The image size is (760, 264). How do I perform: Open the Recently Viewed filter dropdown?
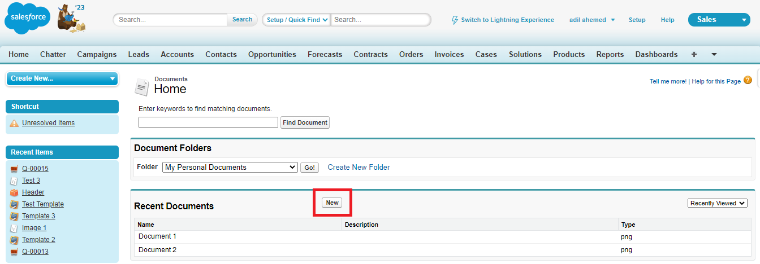[718, 203]
